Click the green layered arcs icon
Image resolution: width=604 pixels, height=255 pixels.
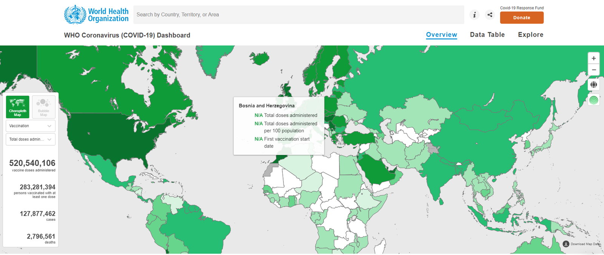(594, 100)
